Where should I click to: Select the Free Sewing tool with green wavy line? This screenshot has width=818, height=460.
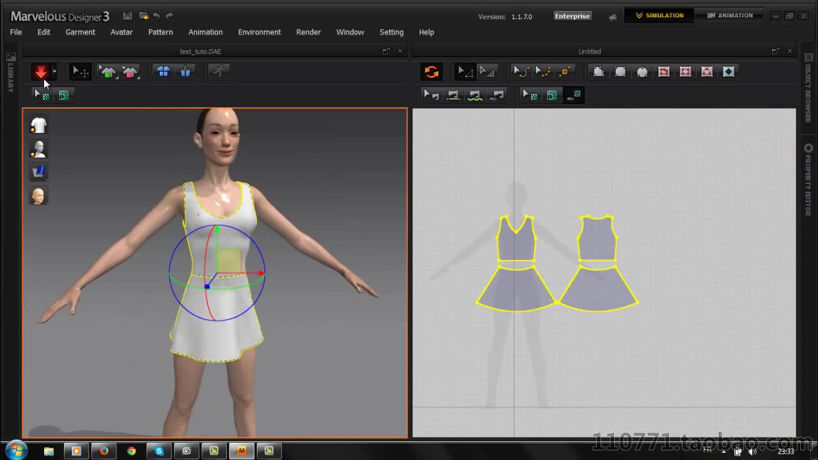pos(475,95)
